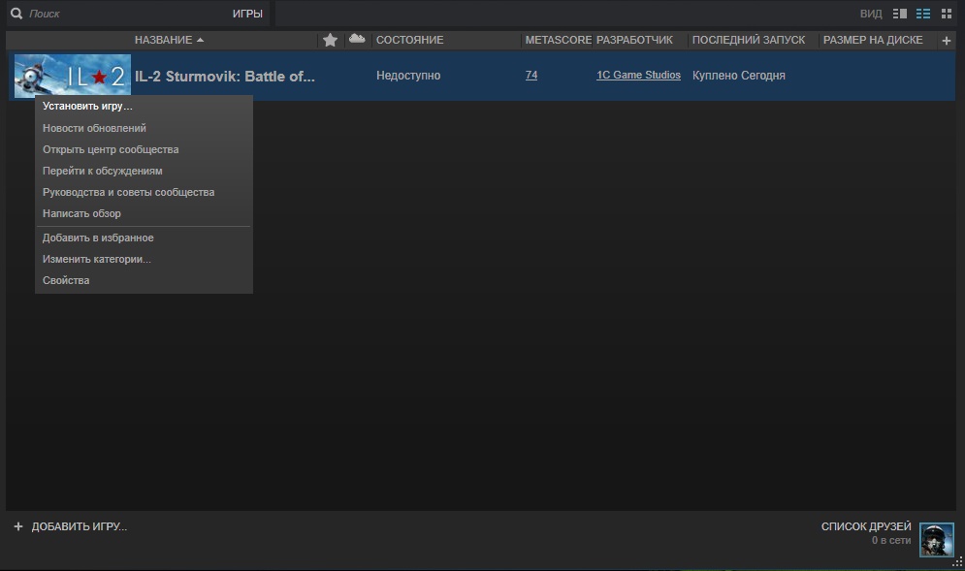Open the Metascore 74 link

(x=531, y=75)
